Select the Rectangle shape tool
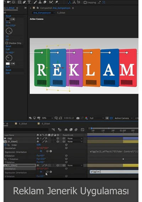142x202 pixels. 20,2
